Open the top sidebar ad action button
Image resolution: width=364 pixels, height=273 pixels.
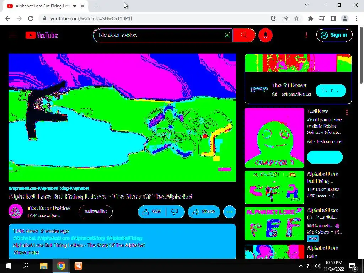tap(331, 91)
